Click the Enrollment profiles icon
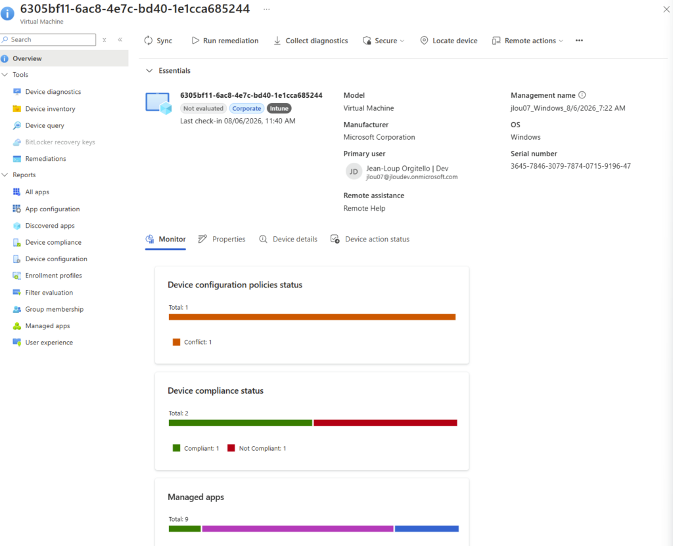 [x=16, y=276]
